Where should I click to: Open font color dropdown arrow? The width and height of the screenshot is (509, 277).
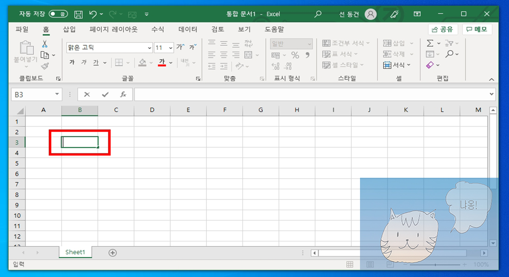171,62
